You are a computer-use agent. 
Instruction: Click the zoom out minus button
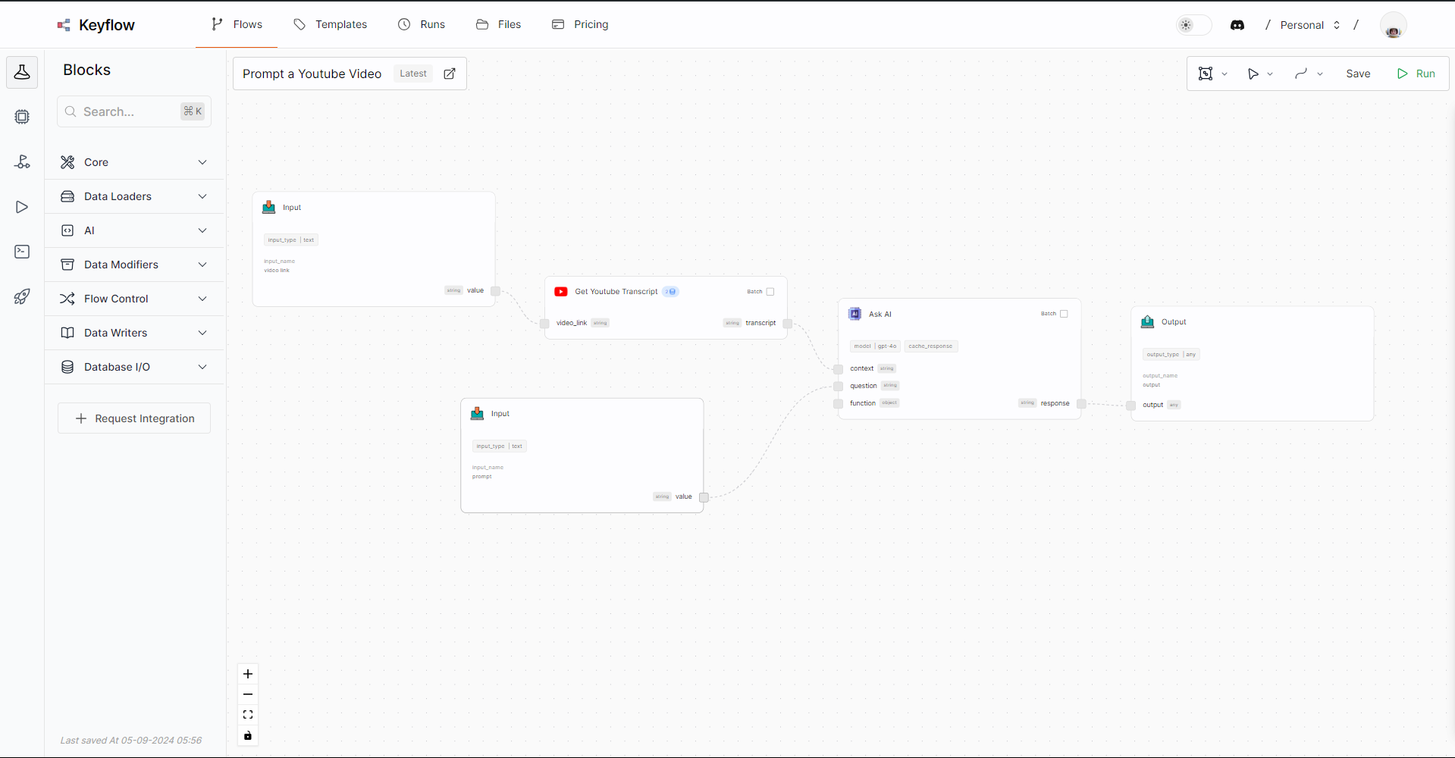248,694
